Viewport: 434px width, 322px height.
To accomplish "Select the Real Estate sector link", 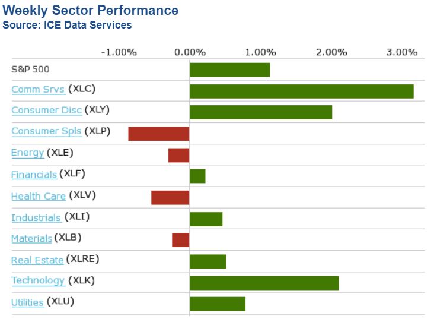I will 37,260.
